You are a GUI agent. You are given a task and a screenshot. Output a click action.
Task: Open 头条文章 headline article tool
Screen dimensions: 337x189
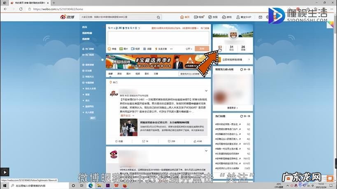(161, 49)
